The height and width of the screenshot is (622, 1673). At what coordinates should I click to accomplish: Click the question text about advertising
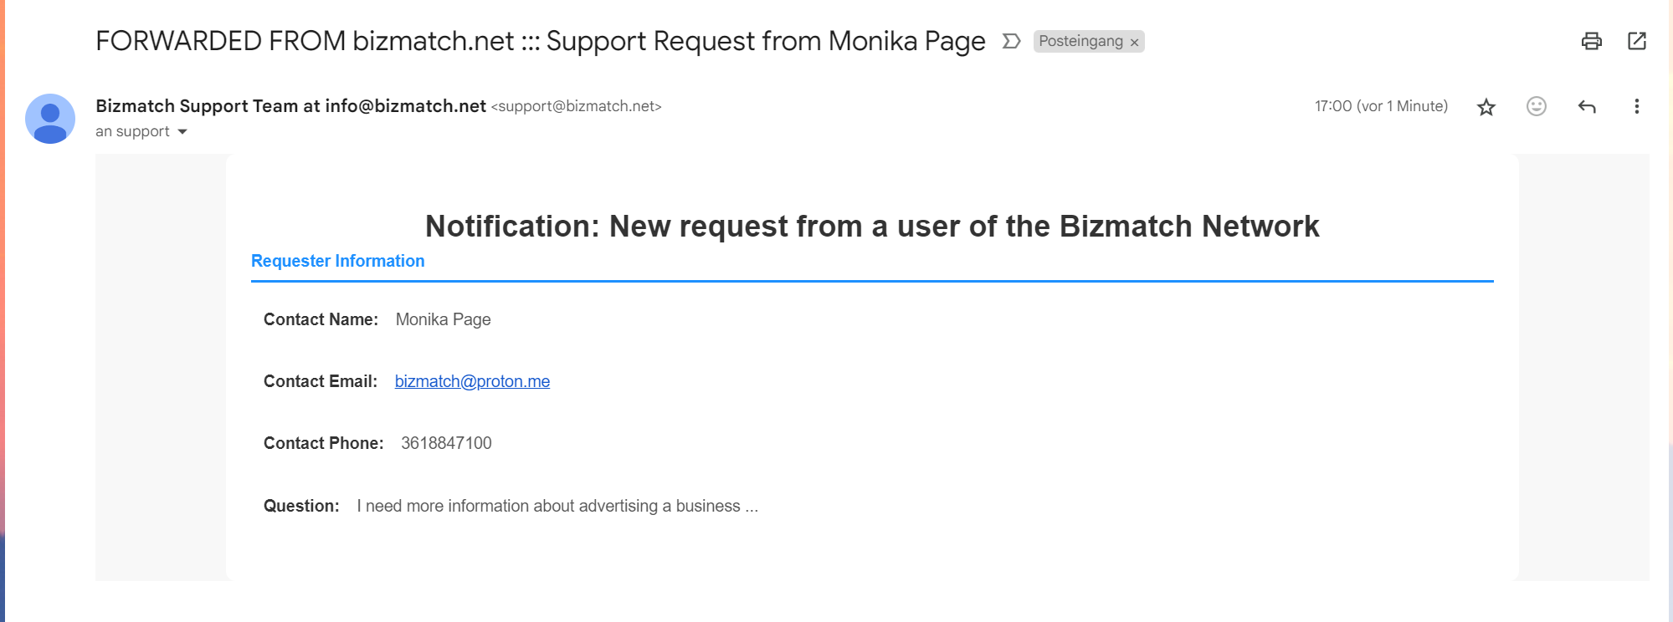557,506
